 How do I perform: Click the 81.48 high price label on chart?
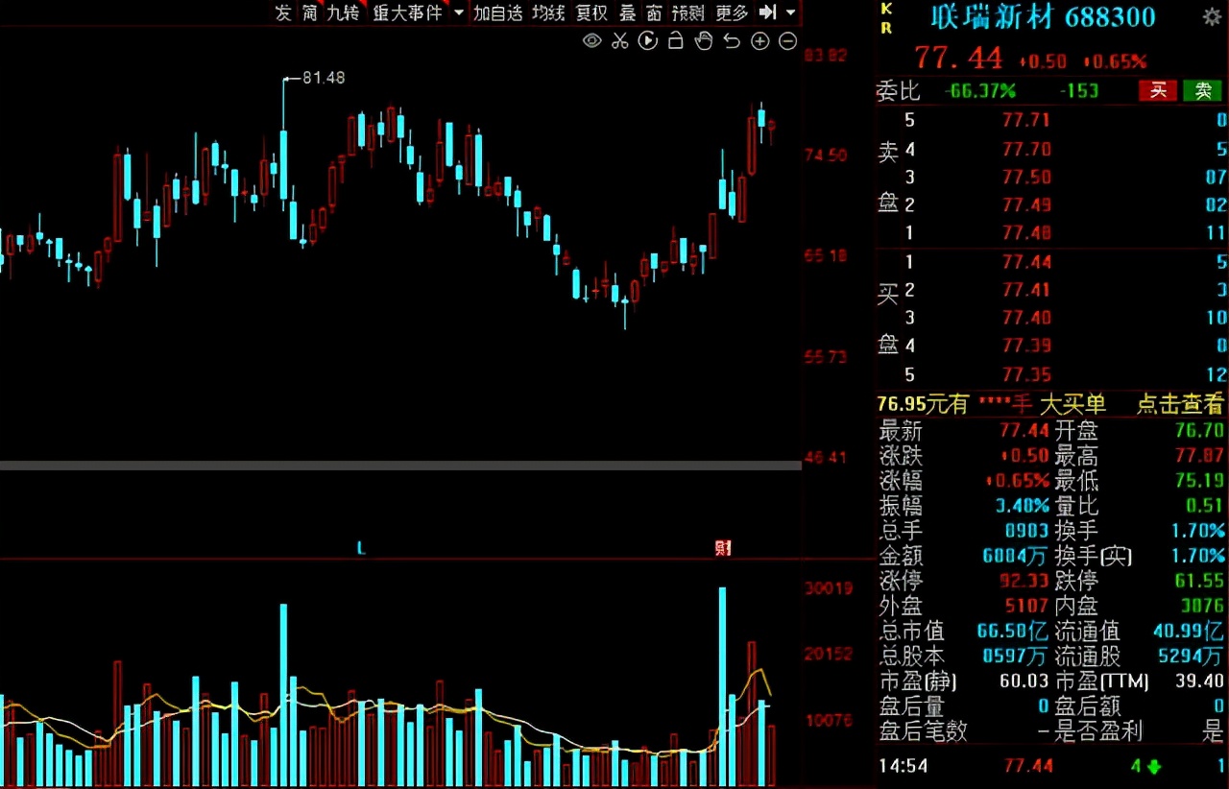coord(324,78)
